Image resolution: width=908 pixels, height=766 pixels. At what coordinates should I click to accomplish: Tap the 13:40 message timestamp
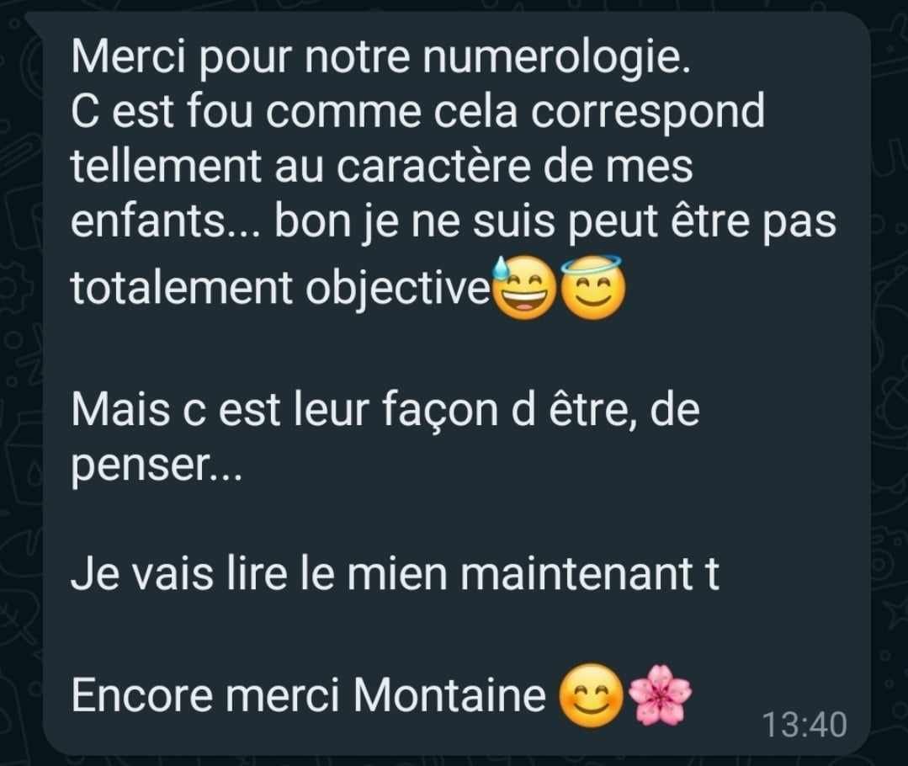click(x=804, y=725)
